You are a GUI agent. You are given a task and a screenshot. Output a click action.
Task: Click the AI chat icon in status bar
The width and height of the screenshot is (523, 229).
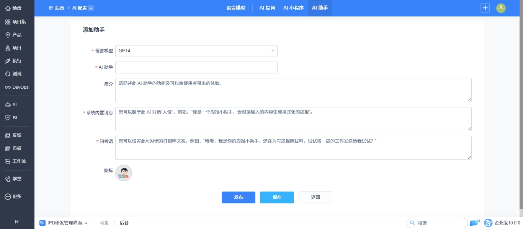(x=475, y=223)
